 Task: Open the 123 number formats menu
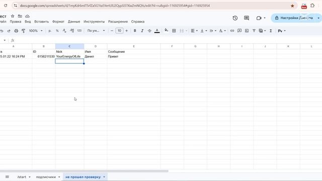pyautogui.click(x=79, y=31)
